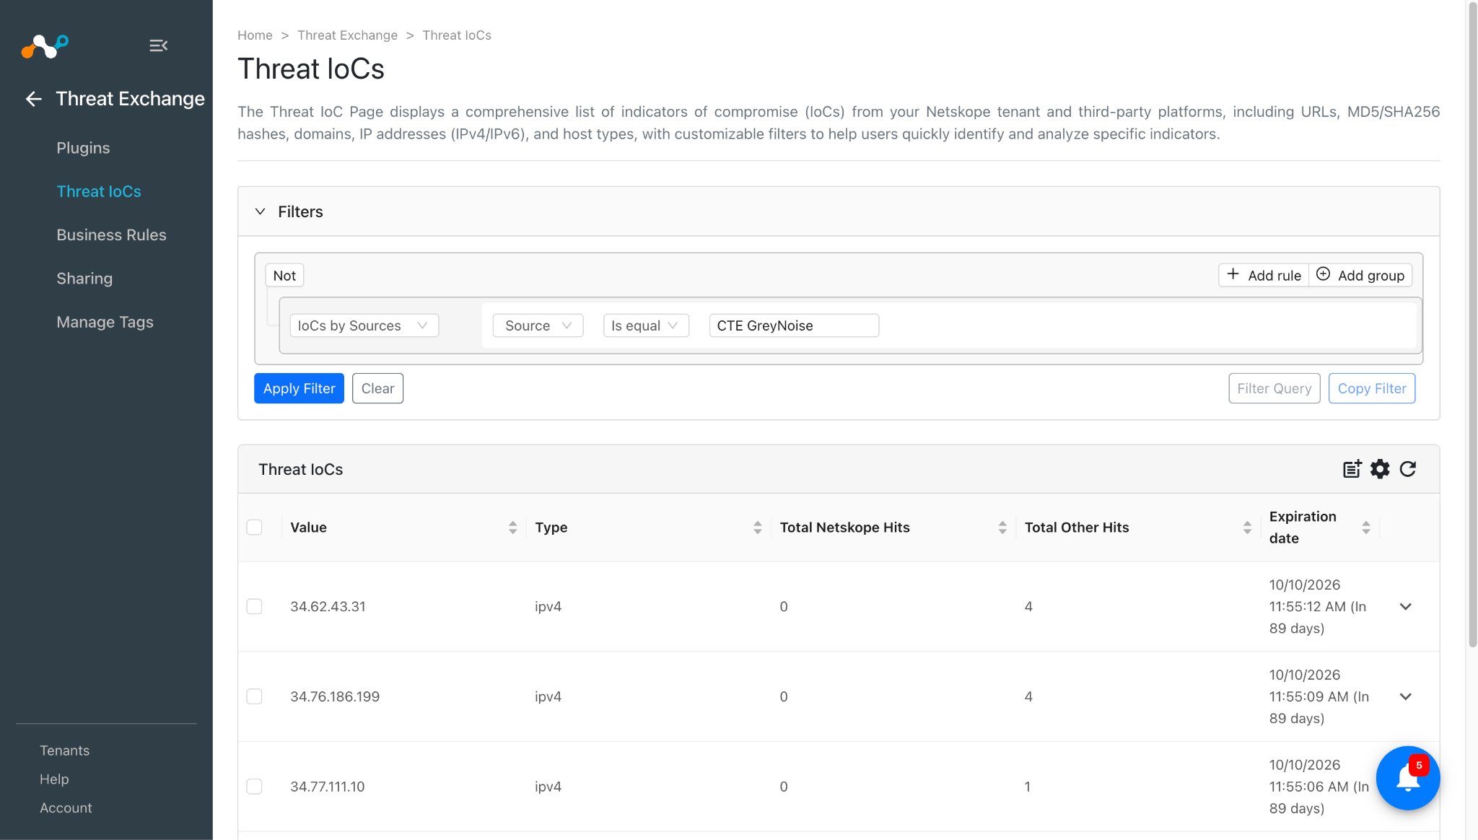The height and width of the screenshot is (840, 1478).
Task: Sort by Value column
Action: point(512,528)
